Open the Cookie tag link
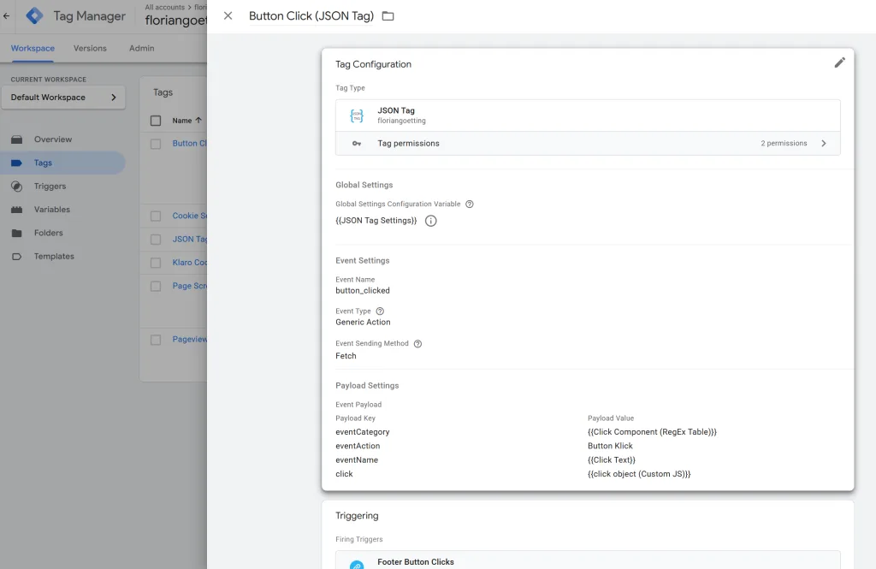The height and width of the screenshot is (569, 876). pyautogui.click(x=189, y=216)
